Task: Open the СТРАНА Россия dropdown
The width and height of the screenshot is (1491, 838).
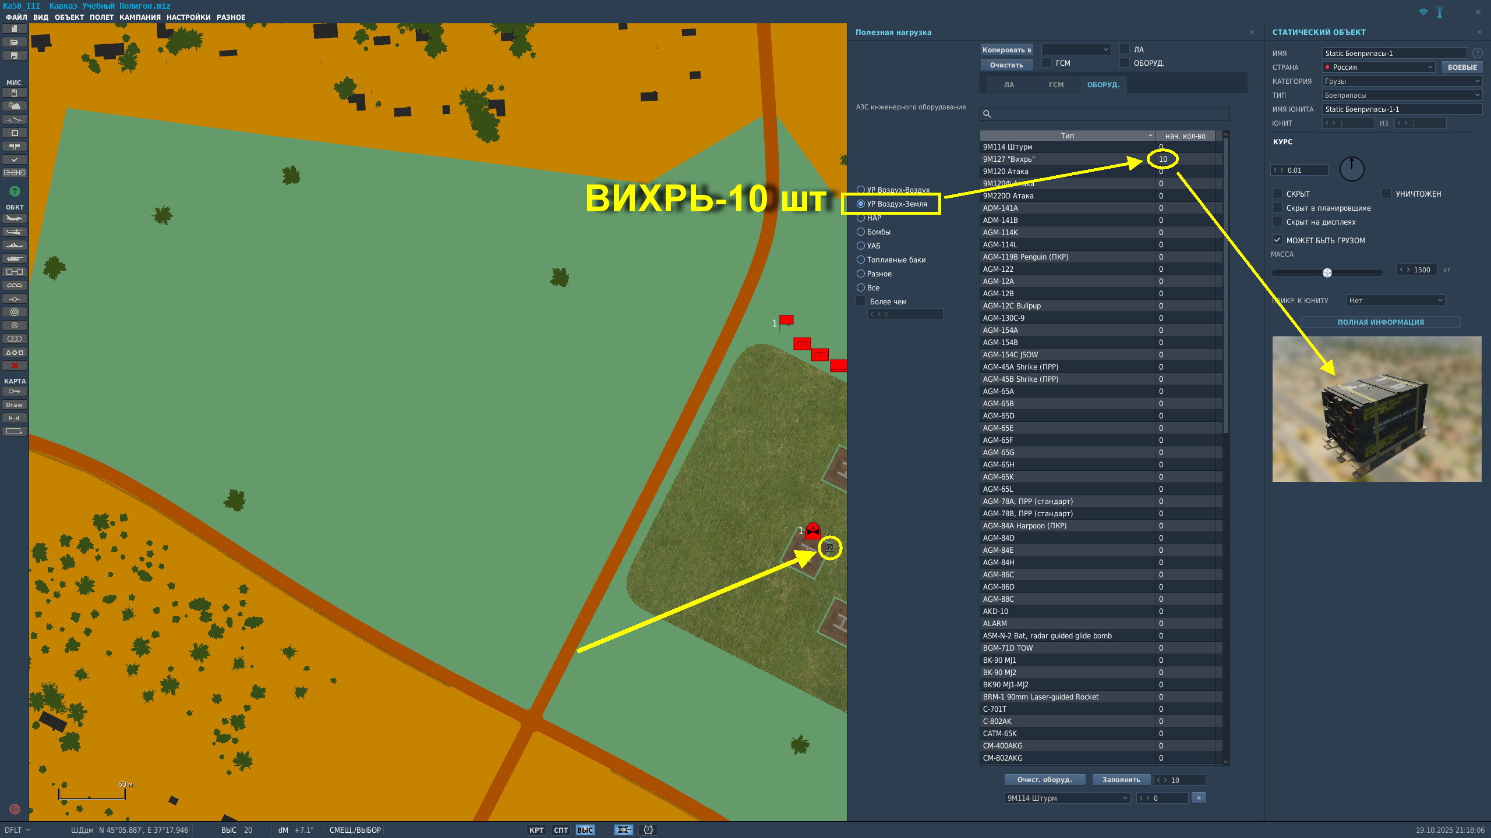Action: pos(1378,67)
